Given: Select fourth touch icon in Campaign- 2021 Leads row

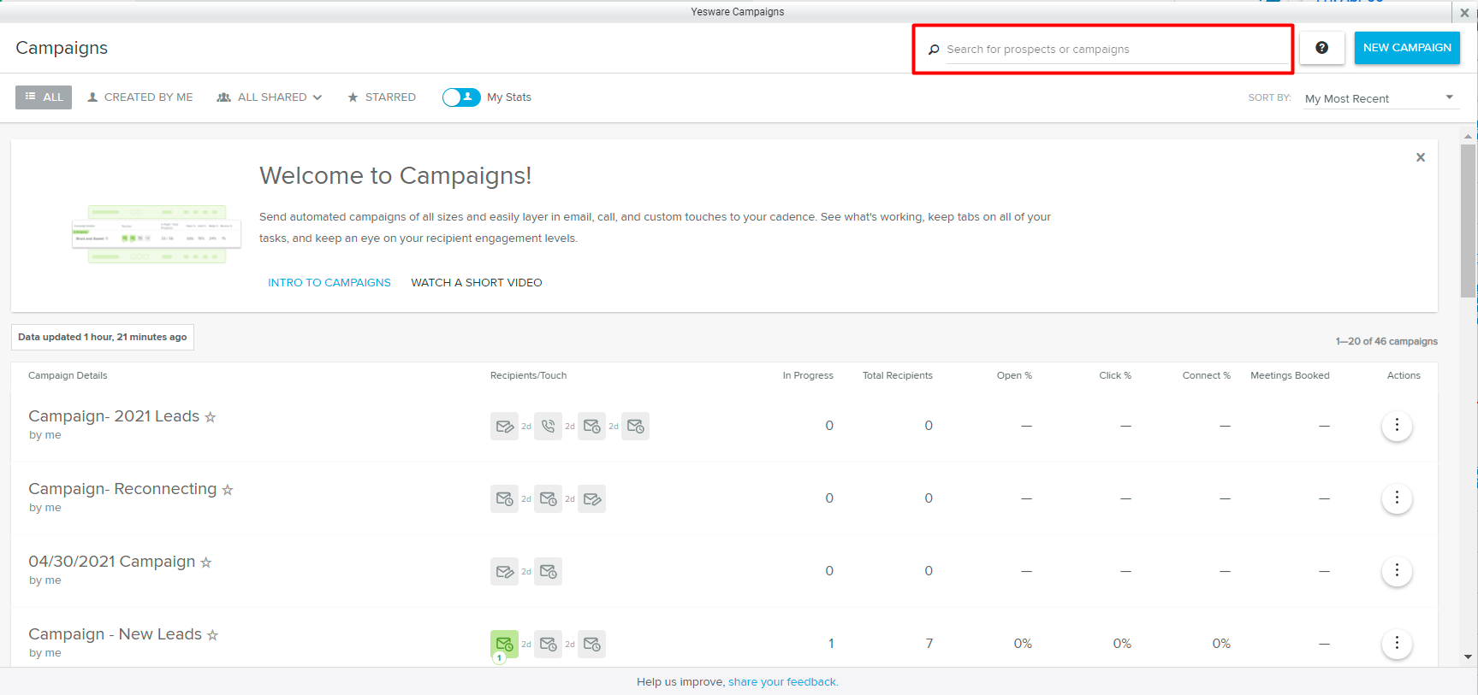Looking at the screenshot, I should [x=635, y=426].
